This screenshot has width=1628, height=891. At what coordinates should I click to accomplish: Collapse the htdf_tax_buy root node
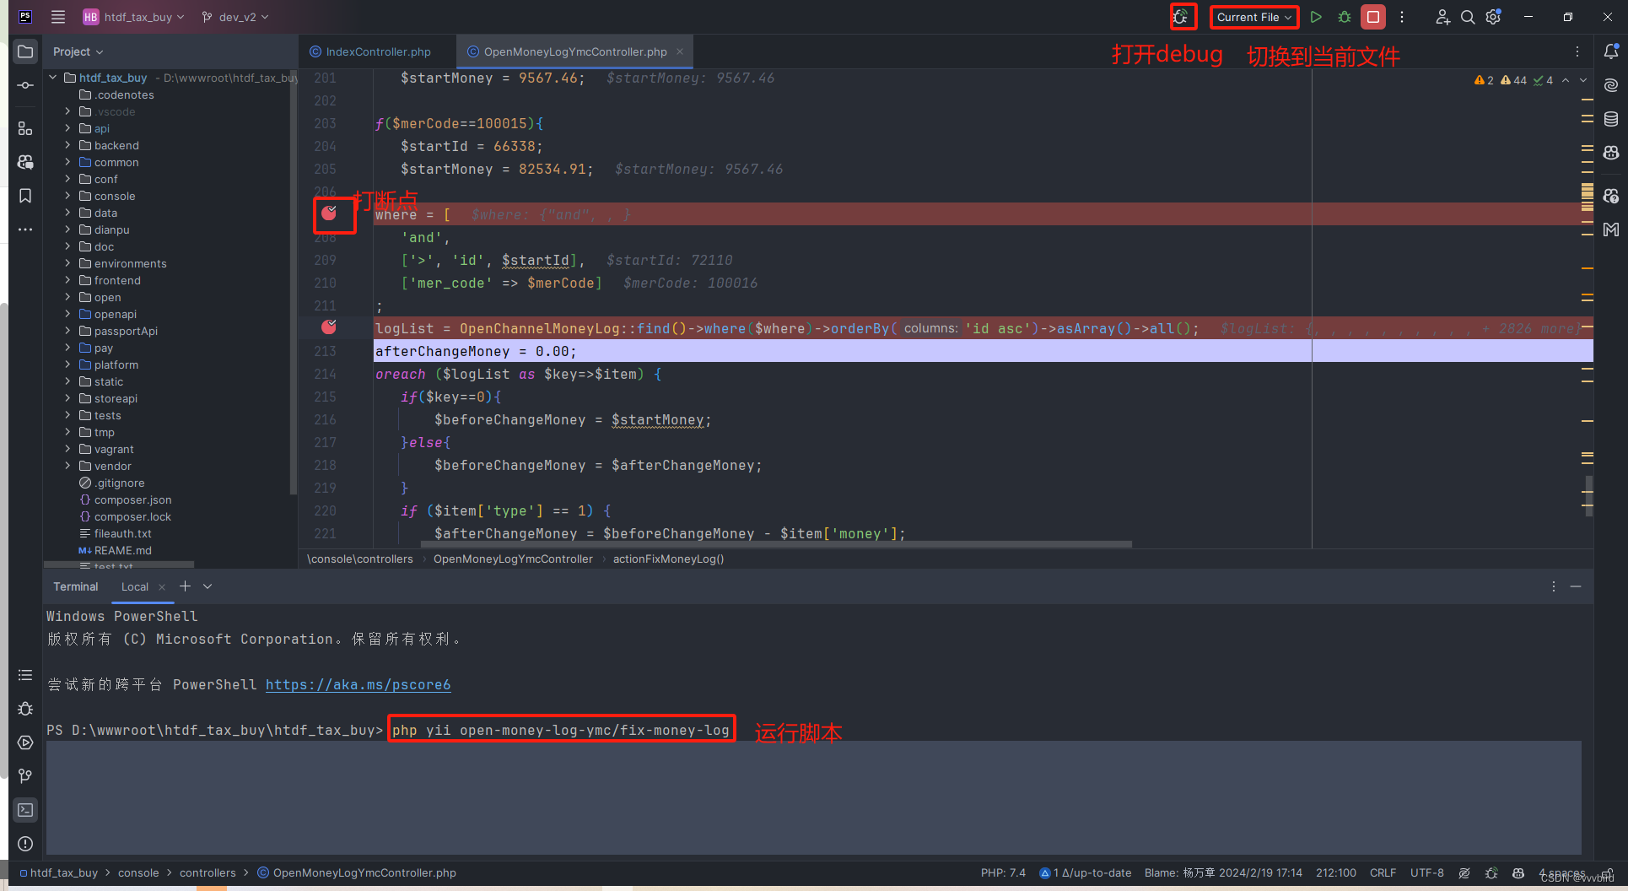pos(52,77)
